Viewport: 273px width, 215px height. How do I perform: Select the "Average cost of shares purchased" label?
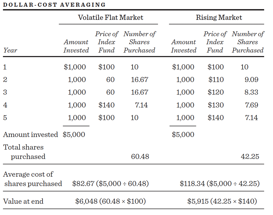point(32,179)
